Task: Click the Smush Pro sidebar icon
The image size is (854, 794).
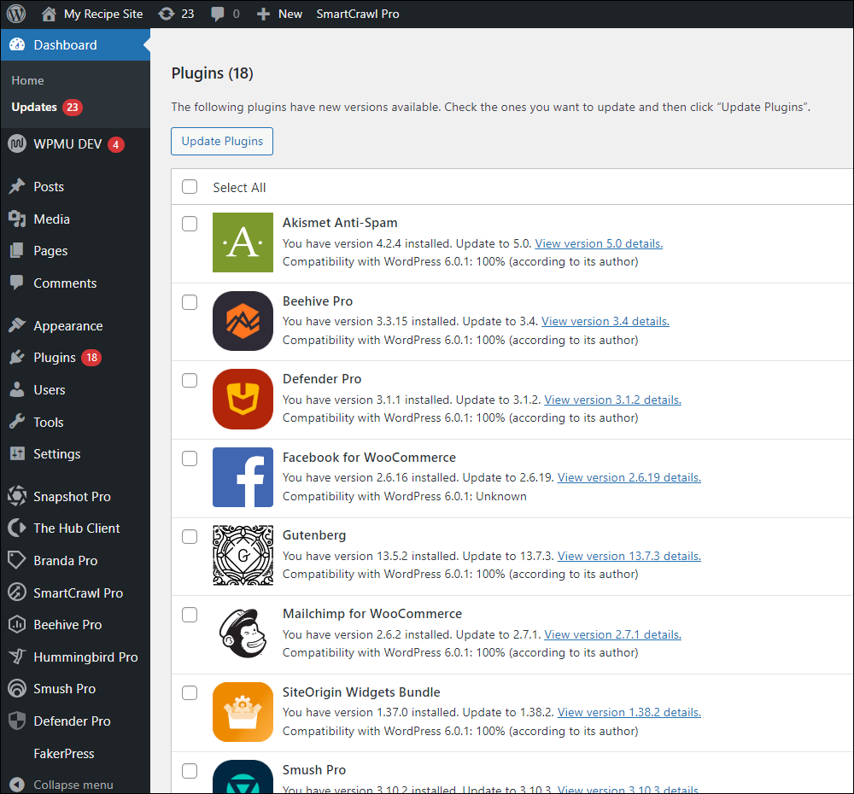Action: (x=17, y=688)
